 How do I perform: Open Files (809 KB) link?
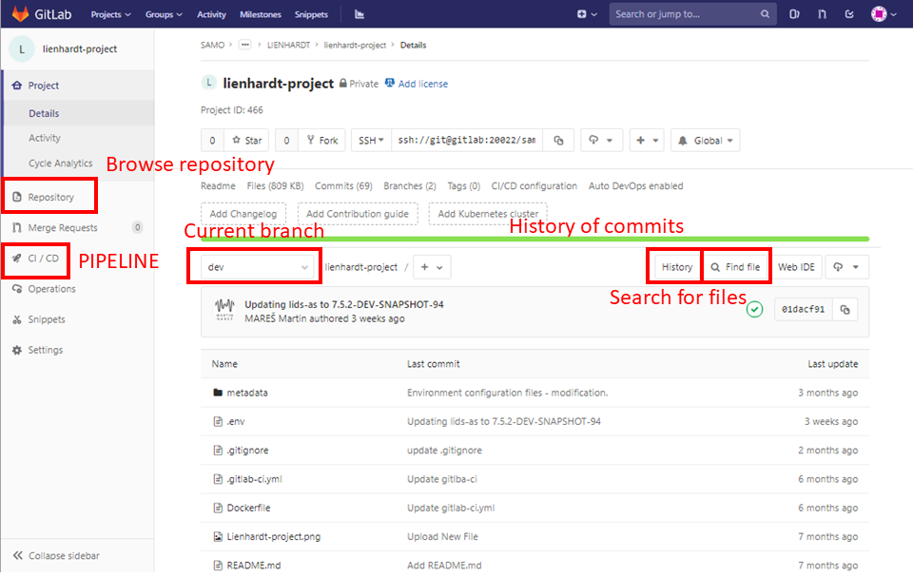pyautogui.click(x=276, y=185)
